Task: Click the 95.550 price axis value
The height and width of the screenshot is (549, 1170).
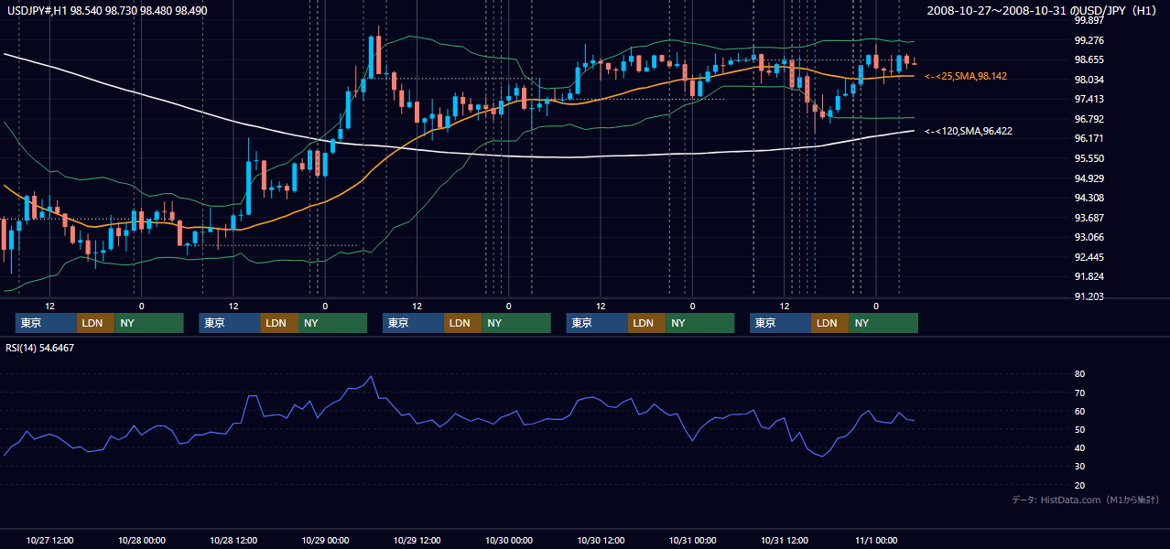Action: [1088, 158]
